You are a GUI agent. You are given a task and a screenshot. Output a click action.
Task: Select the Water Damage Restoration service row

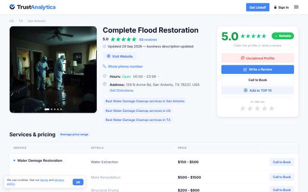click(x=39, y=161)
